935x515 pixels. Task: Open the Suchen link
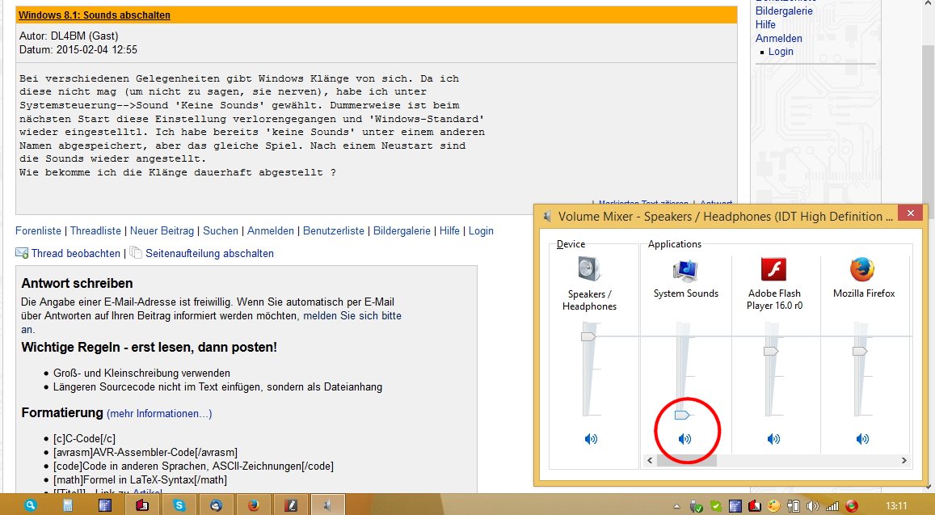coord(221,231)
